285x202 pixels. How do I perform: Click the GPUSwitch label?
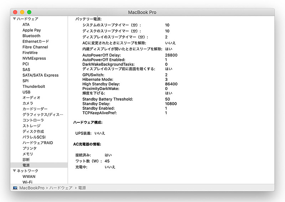(x=93, y=75)
